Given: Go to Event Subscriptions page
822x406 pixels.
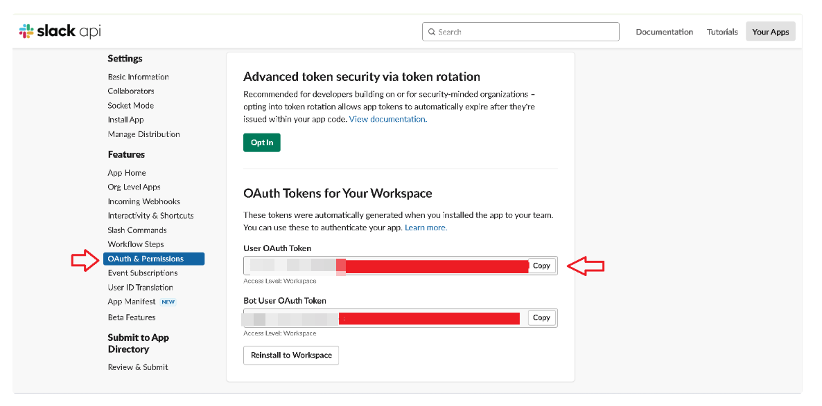Looking at the screenshot, I should [142, 273].
